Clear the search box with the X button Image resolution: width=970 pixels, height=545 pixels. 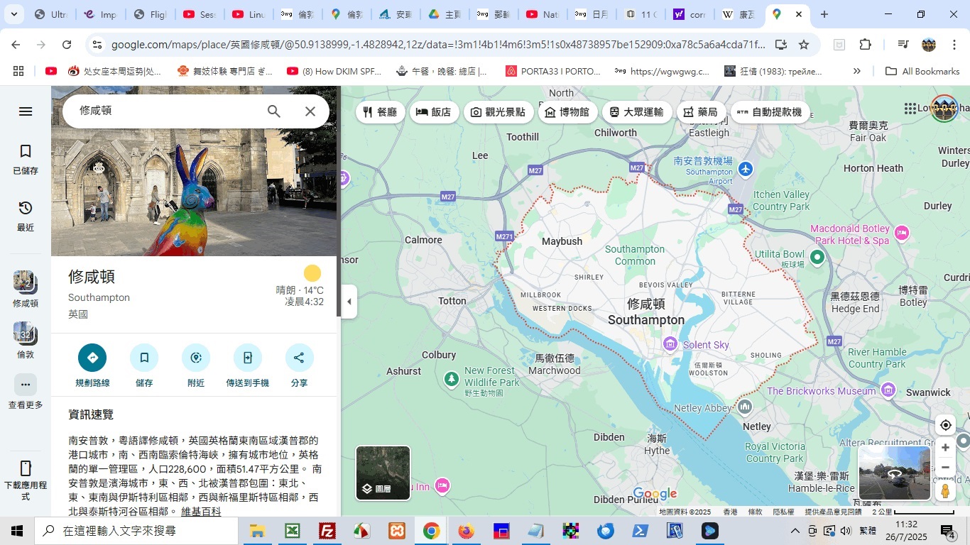pyautogui.click(x=310, y=111)
